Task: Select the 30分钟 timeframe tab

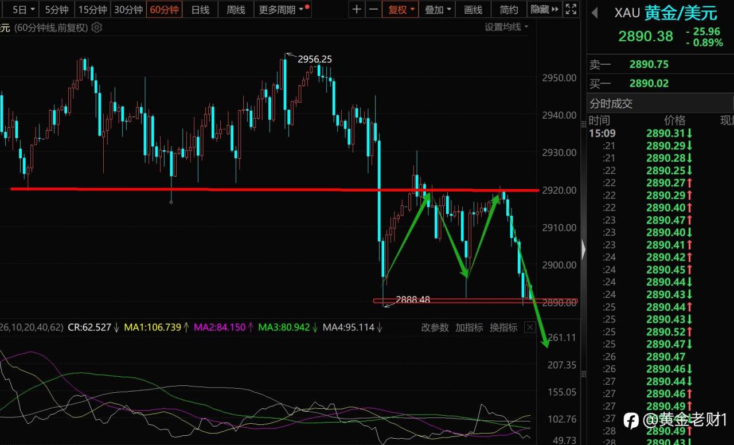Action: [128, 9]
